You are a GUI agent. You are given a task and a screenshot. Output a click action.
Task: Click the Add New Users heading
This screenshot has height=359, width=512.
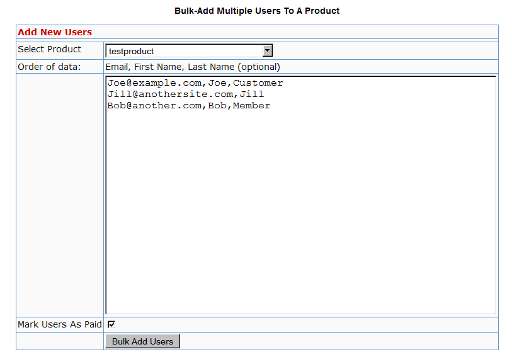click(55, 32)
